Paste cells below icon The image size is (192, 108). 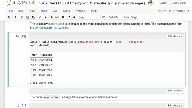pos(33,17)
